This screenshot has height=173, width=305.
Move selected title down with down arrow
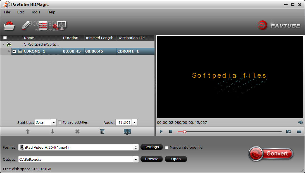click(x=53, y=132)
